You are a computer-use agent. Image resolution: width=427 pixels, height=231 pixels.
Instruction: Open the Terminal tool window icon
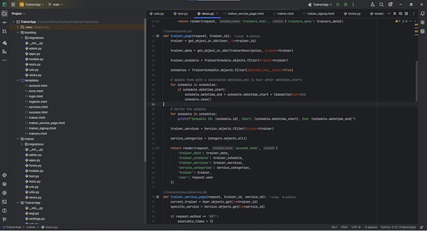coord(4,202)
